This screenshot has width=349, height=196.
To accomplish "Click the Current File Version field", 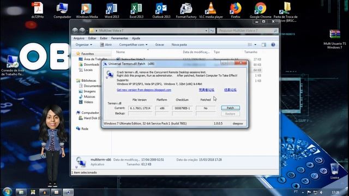I will 140,108.
